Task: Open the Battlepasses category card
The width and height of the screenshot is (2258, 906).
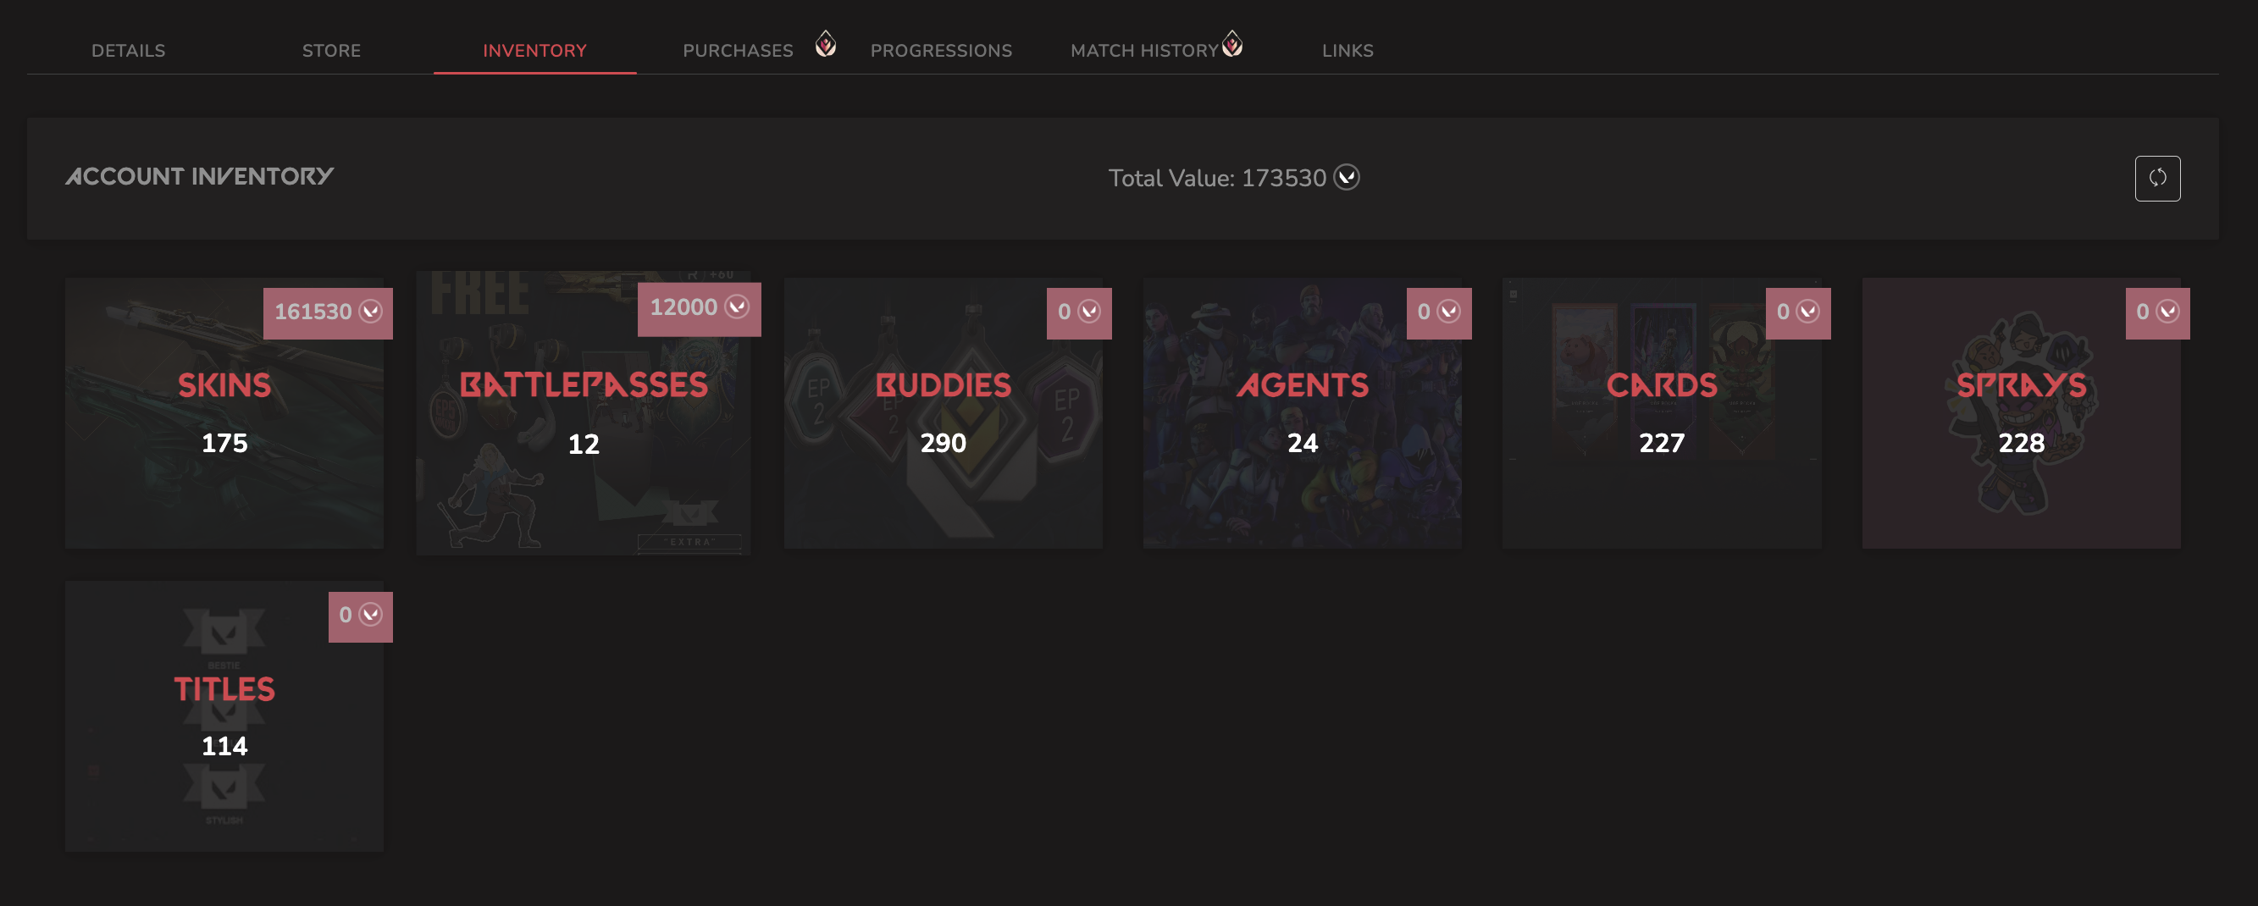Action: coord(583,413)
